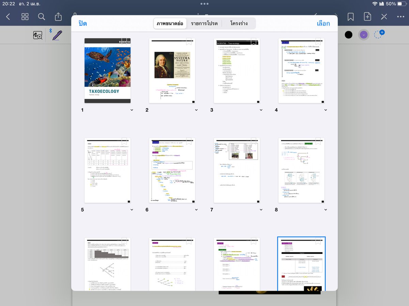This screenshot has height=306, width=409.
Task: Add a new page icon
Action: (367, 17)
